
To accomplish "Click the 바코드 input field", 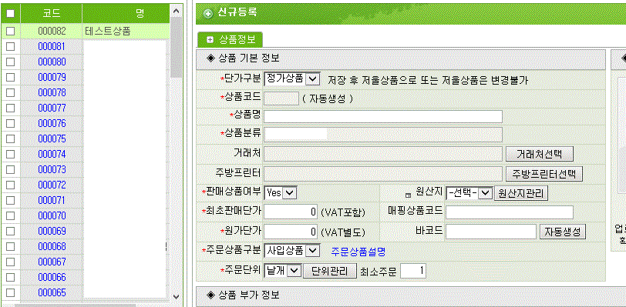I will (491, 232).
